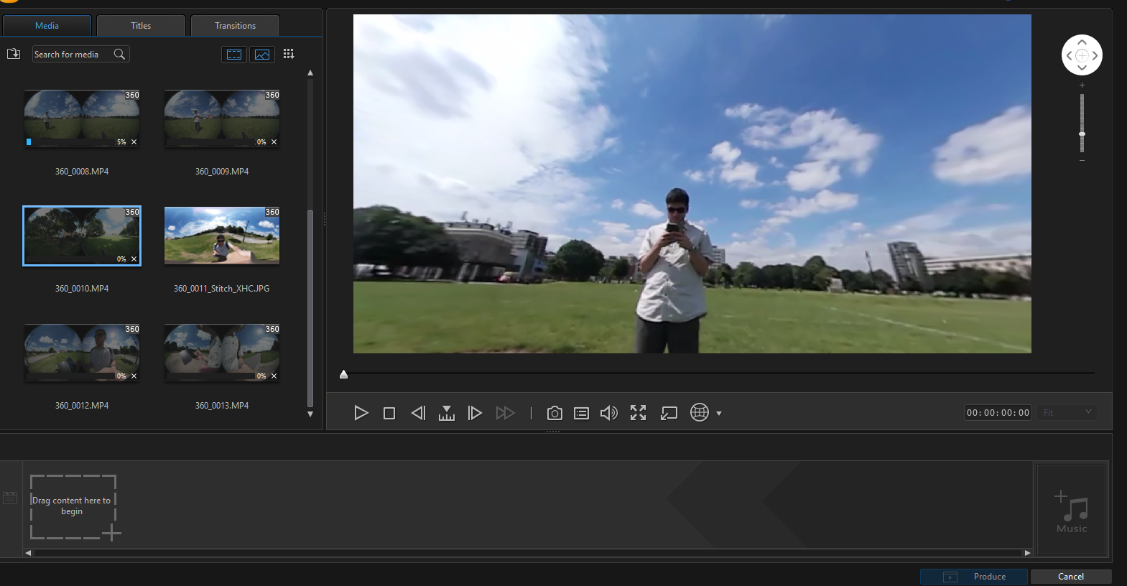Click the plus icon above 360 zoom slider
This screenshot has width=1127, height=586.
click(1082, 85)
